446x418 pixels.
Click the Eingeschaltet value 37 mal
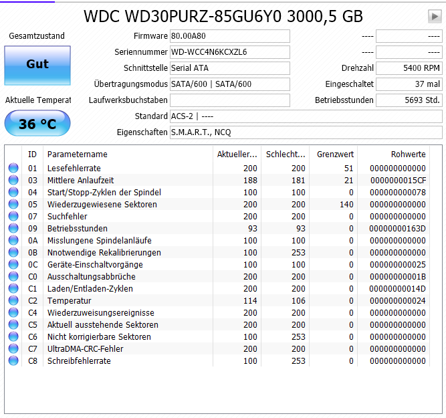[x=409, y=84]
